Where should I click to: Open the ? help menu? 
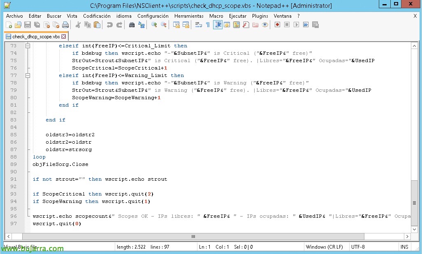[x=299, y=16]
